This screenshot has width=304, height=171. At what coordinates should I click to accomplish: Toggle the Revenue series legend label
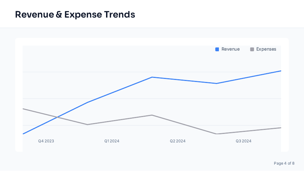[x=230, y=49]
